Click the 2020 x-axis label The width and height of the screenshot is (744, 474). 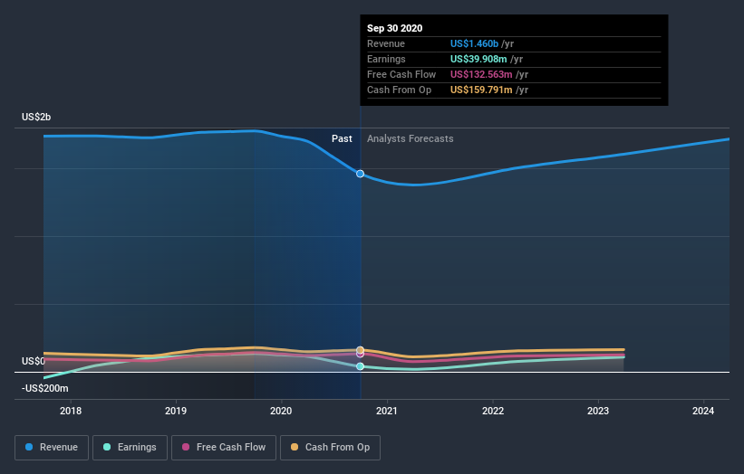(281, 411)
